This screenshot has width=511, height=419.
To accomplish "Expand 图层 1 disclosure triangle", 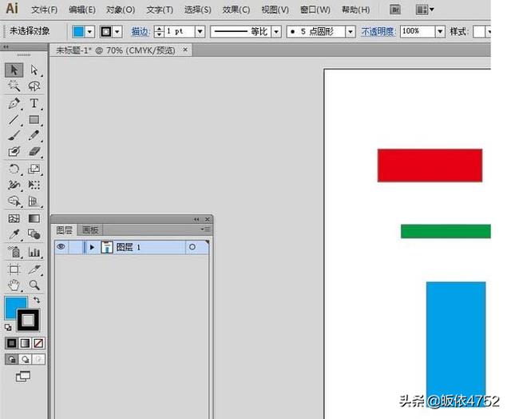I will 92,247.
